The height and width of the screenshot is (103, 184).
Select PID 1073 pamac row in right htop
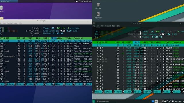(x=138, y=81)
